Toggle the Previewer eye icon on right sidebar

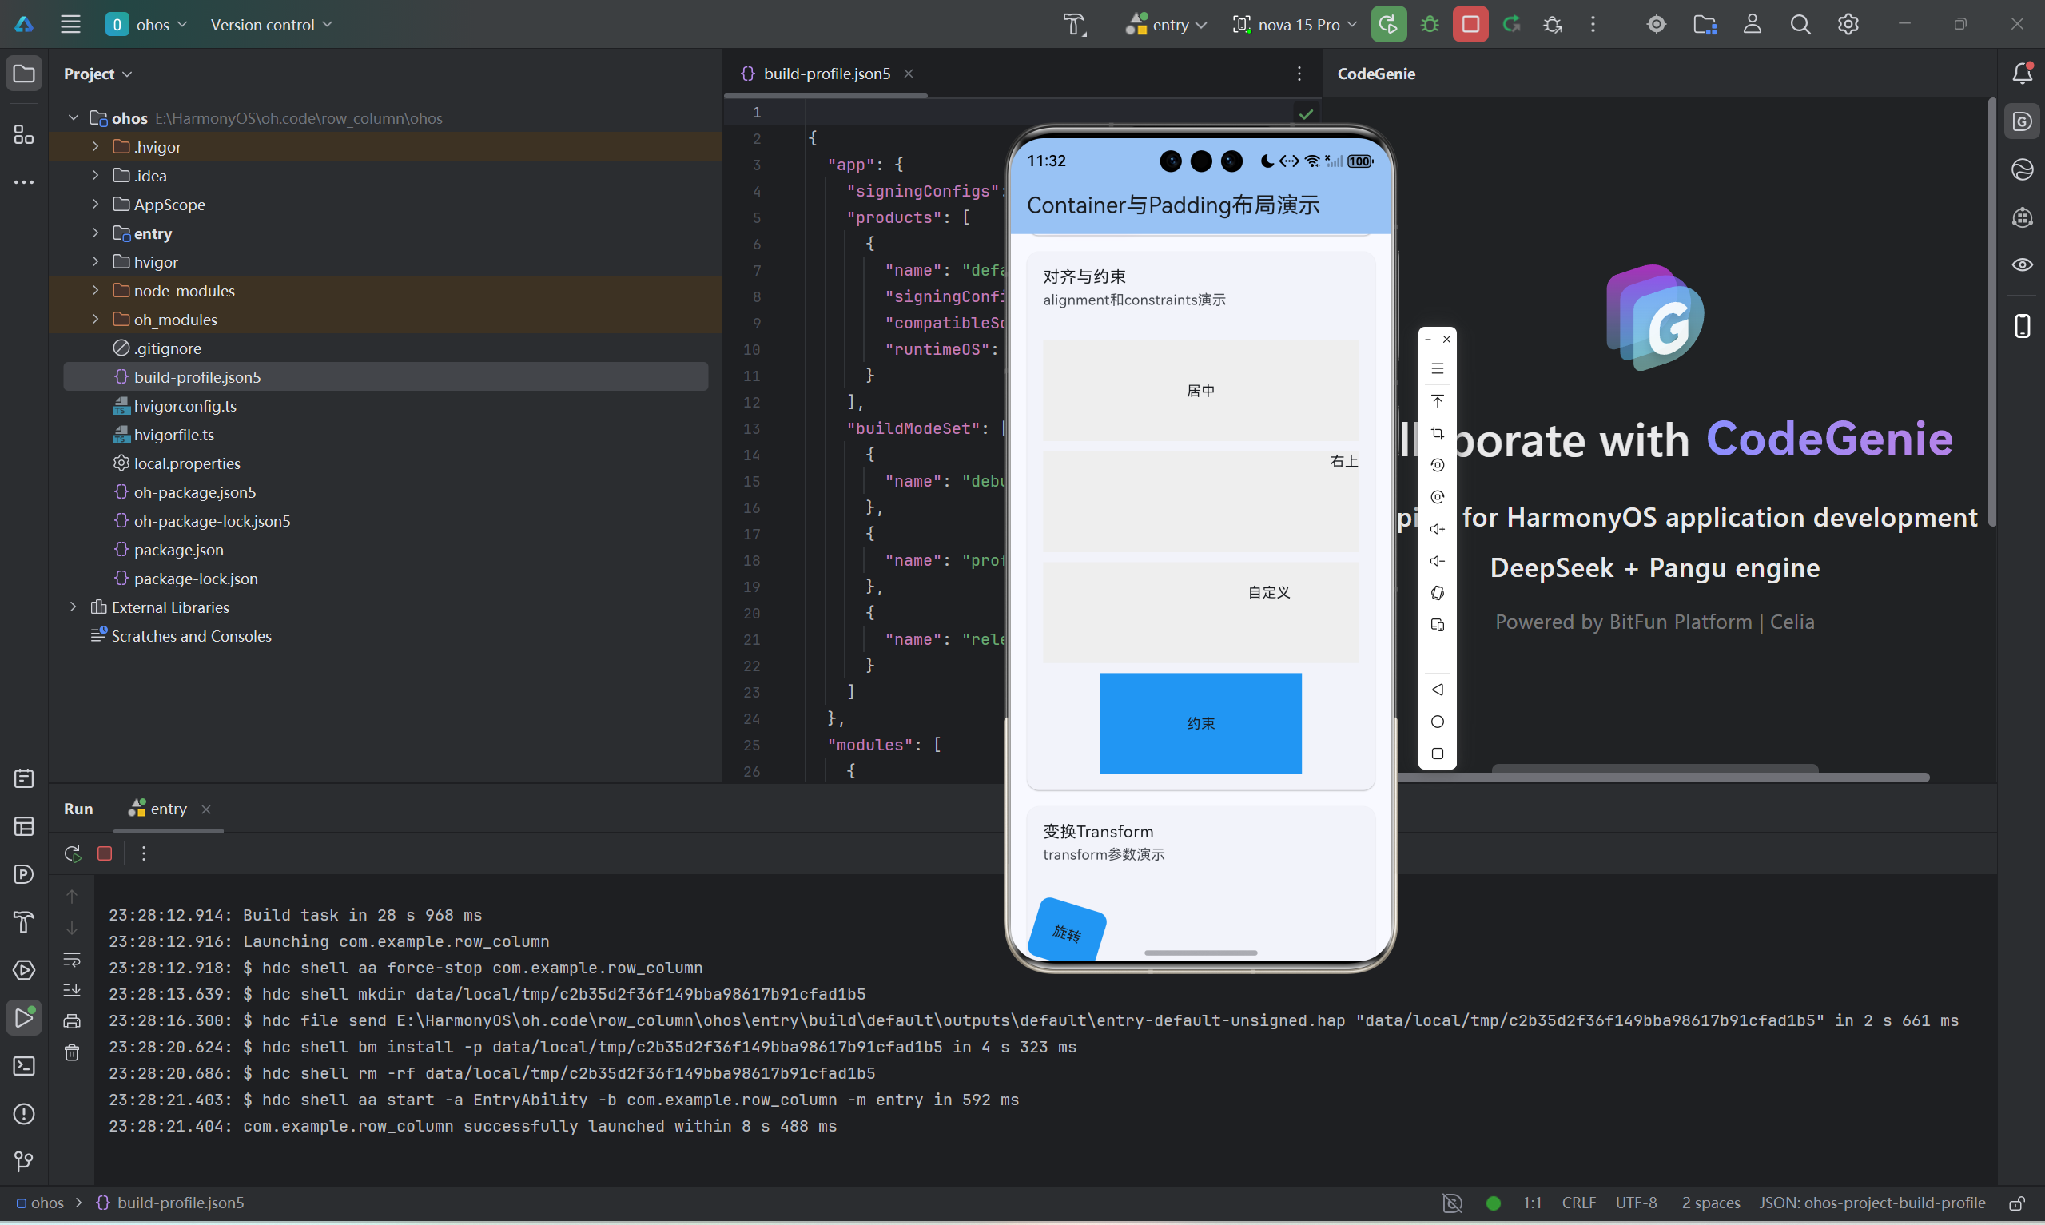pos(2022,265)
